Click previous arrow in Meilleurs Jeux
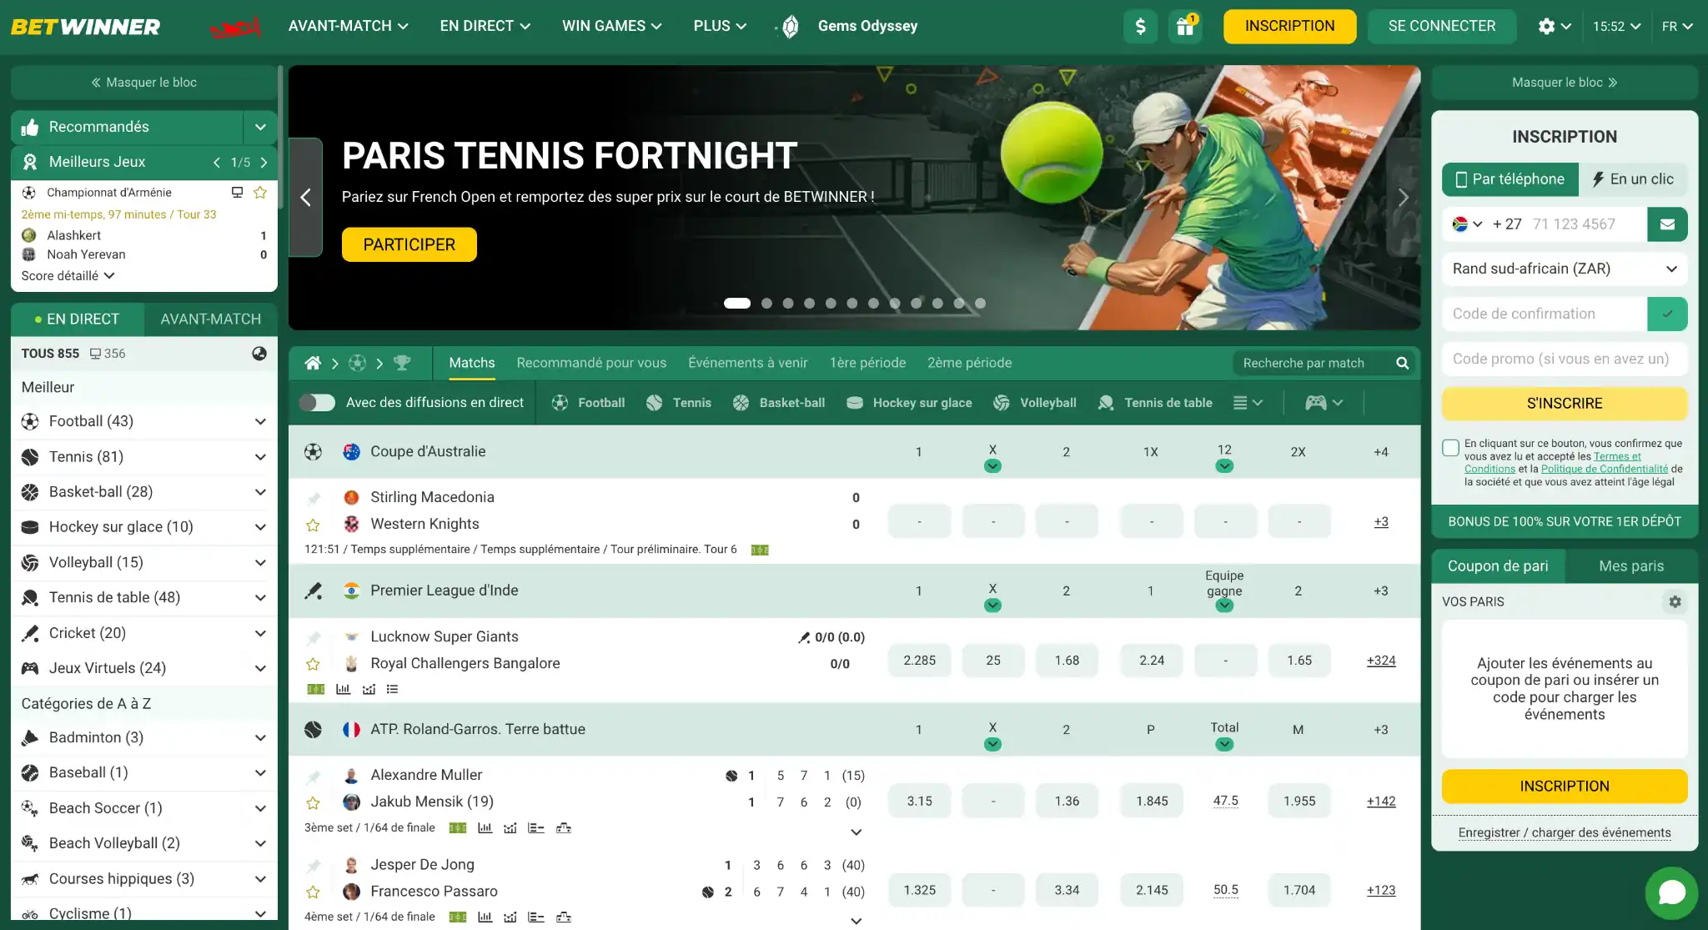 (216, 163)
